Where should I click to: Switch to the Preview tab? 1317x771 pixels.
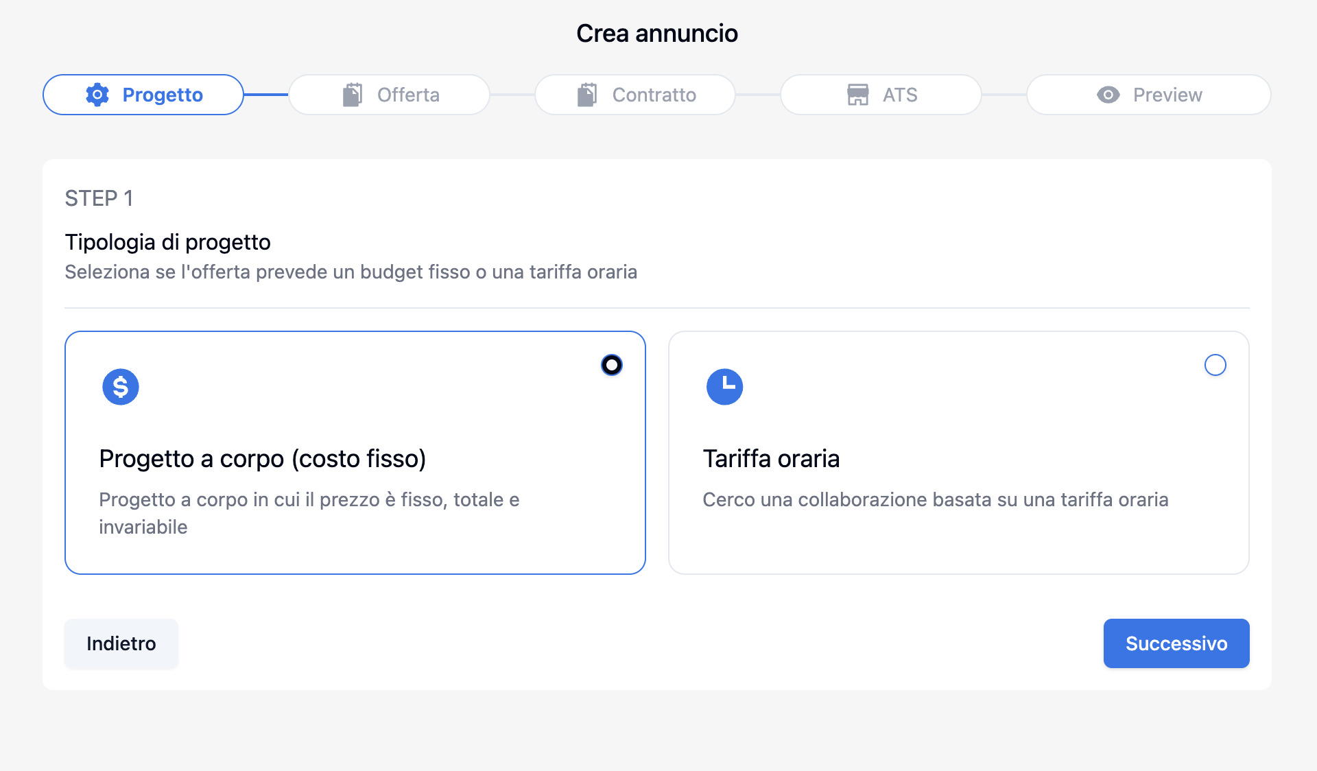point(1148,95)
